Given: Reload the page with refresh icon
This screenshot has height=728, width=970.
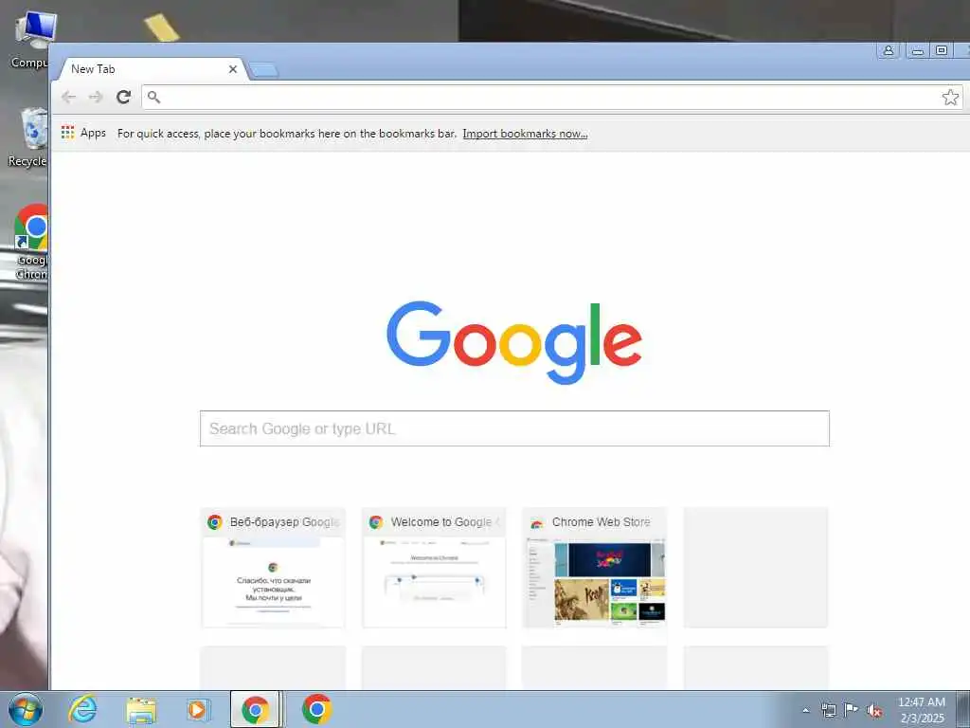Looking at the screenshot, I should [124, 97].
